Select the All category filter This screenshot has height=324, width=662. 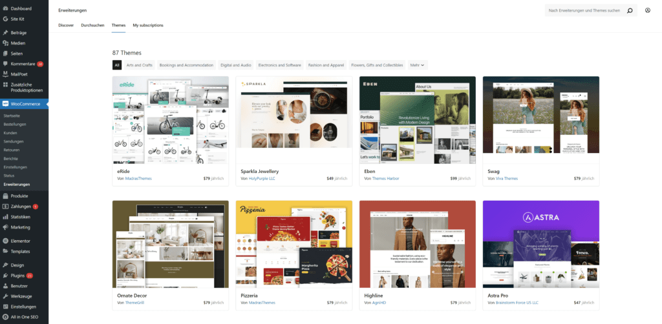tap(117, 65)
